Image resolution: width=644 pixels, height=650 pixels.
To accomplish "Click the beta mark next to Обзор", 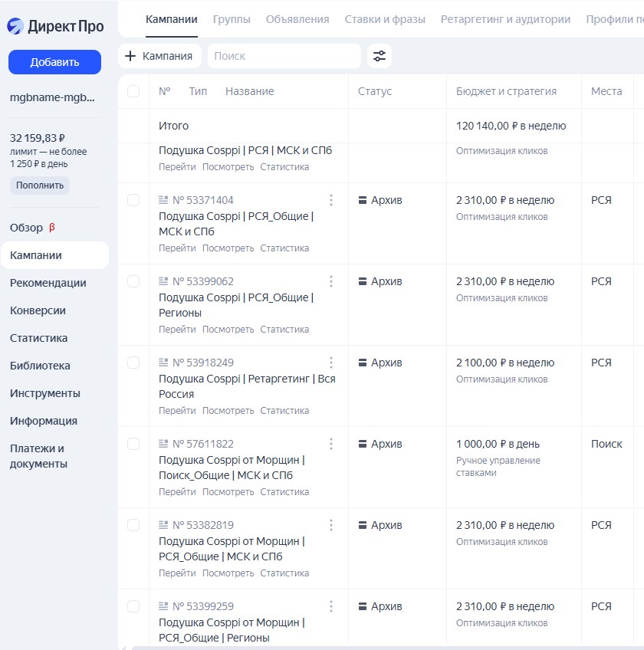I will pyautogui.click(x=52, y=227).
